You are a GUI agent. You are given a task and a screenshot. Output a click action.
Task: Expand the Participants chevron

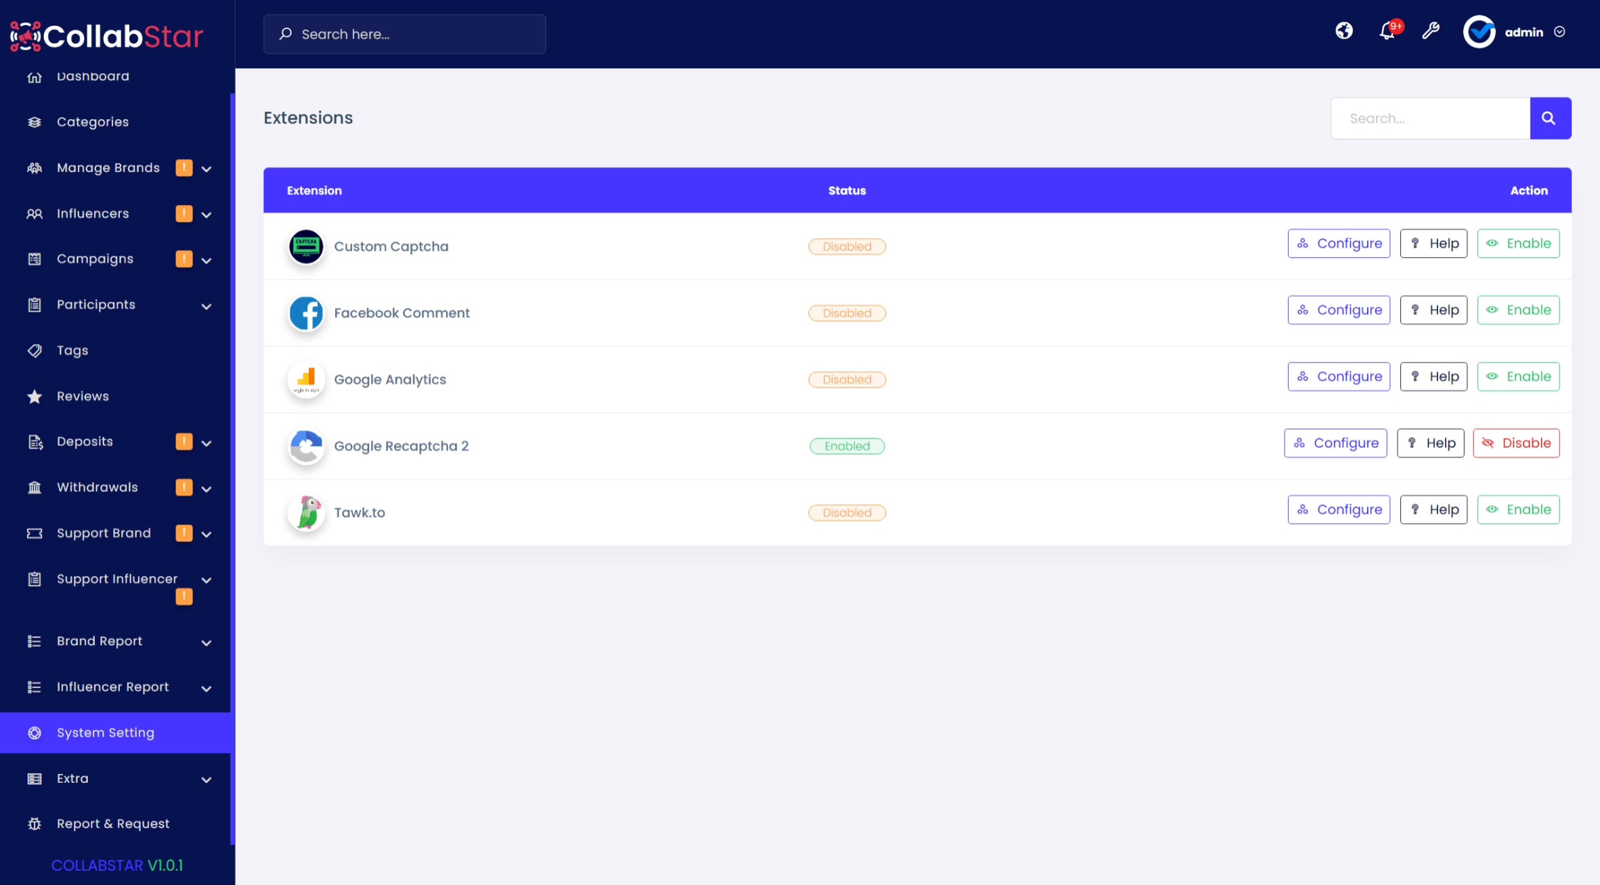pyautogui.click(x=207, y=307)
